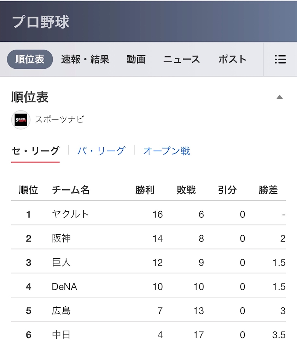This screenshot has width=297, height=347.
Task: Open the 動画 tab
Action: (136, 59)
